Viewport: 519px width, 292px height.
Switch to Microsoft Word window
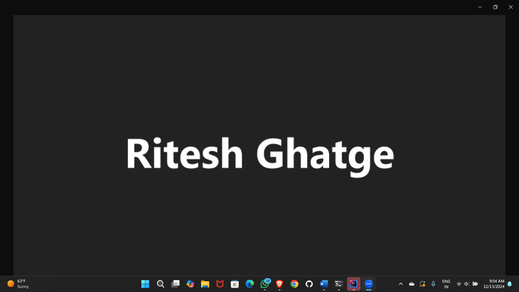pos(324,284)
